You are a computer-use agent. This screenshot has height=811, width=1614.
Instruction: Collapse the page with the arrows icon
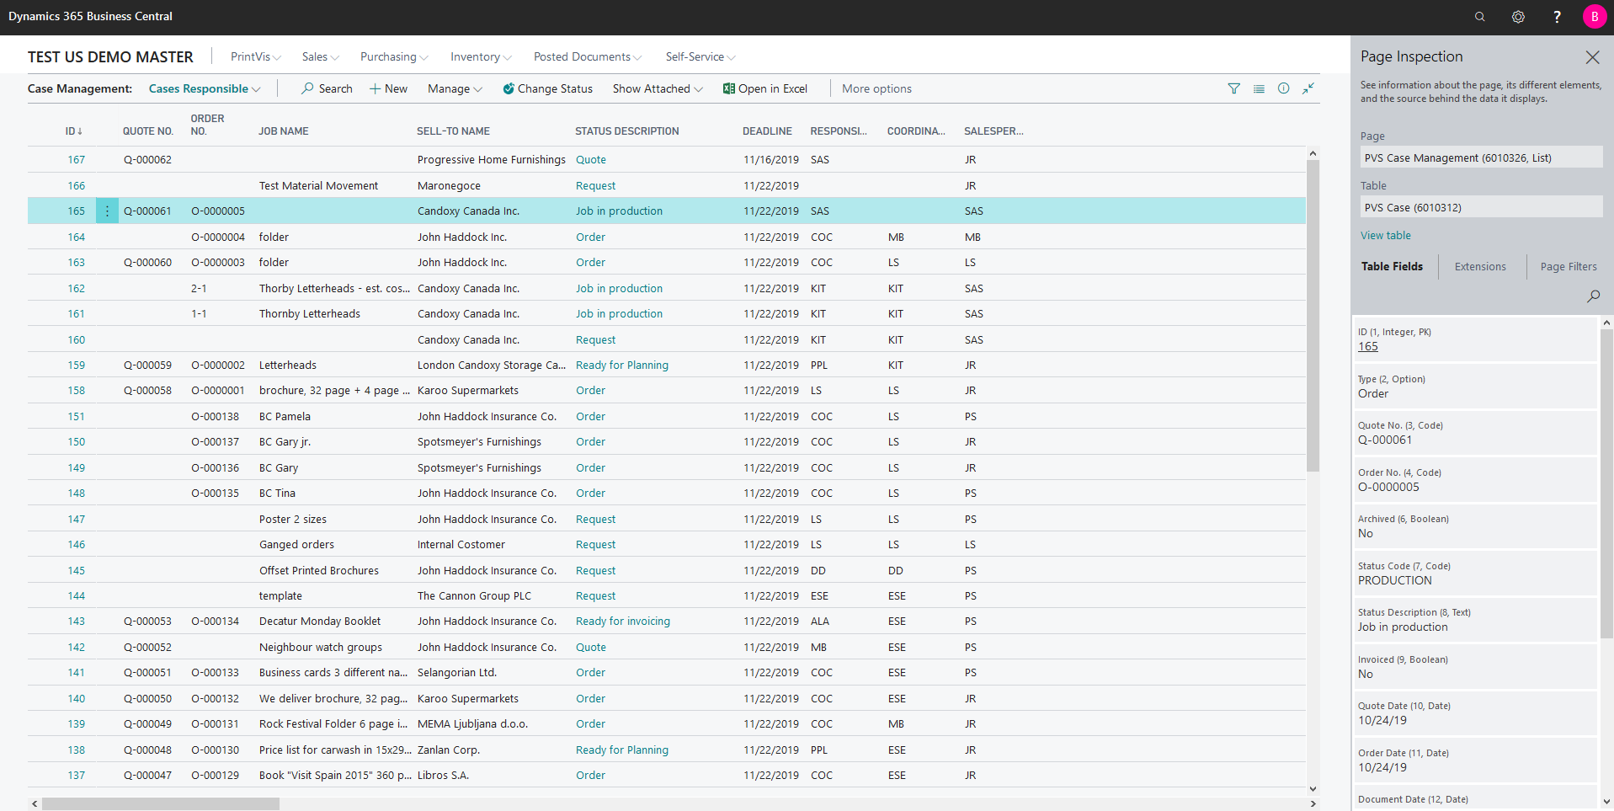click(x=1308, y=88)
